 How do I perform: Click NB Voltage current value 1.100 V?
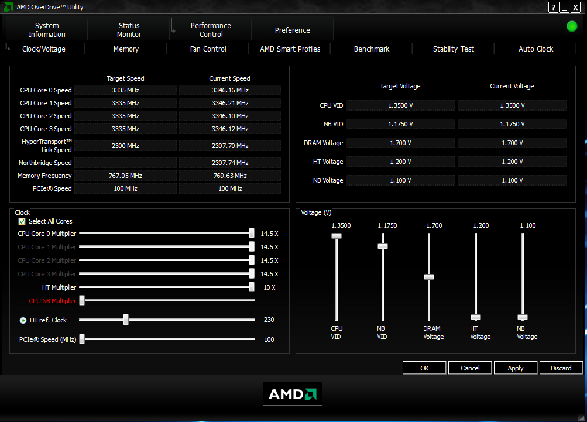pos(512,180)
